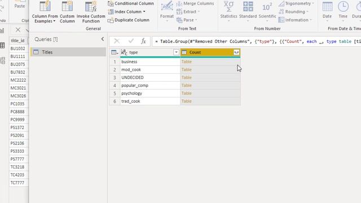
Task: Open table menu icon in grid corner
Action: 115,52
